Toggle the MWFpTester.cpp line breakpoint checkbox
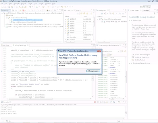Viewport: 158px width, 123px height. click(x=102, y=22)
